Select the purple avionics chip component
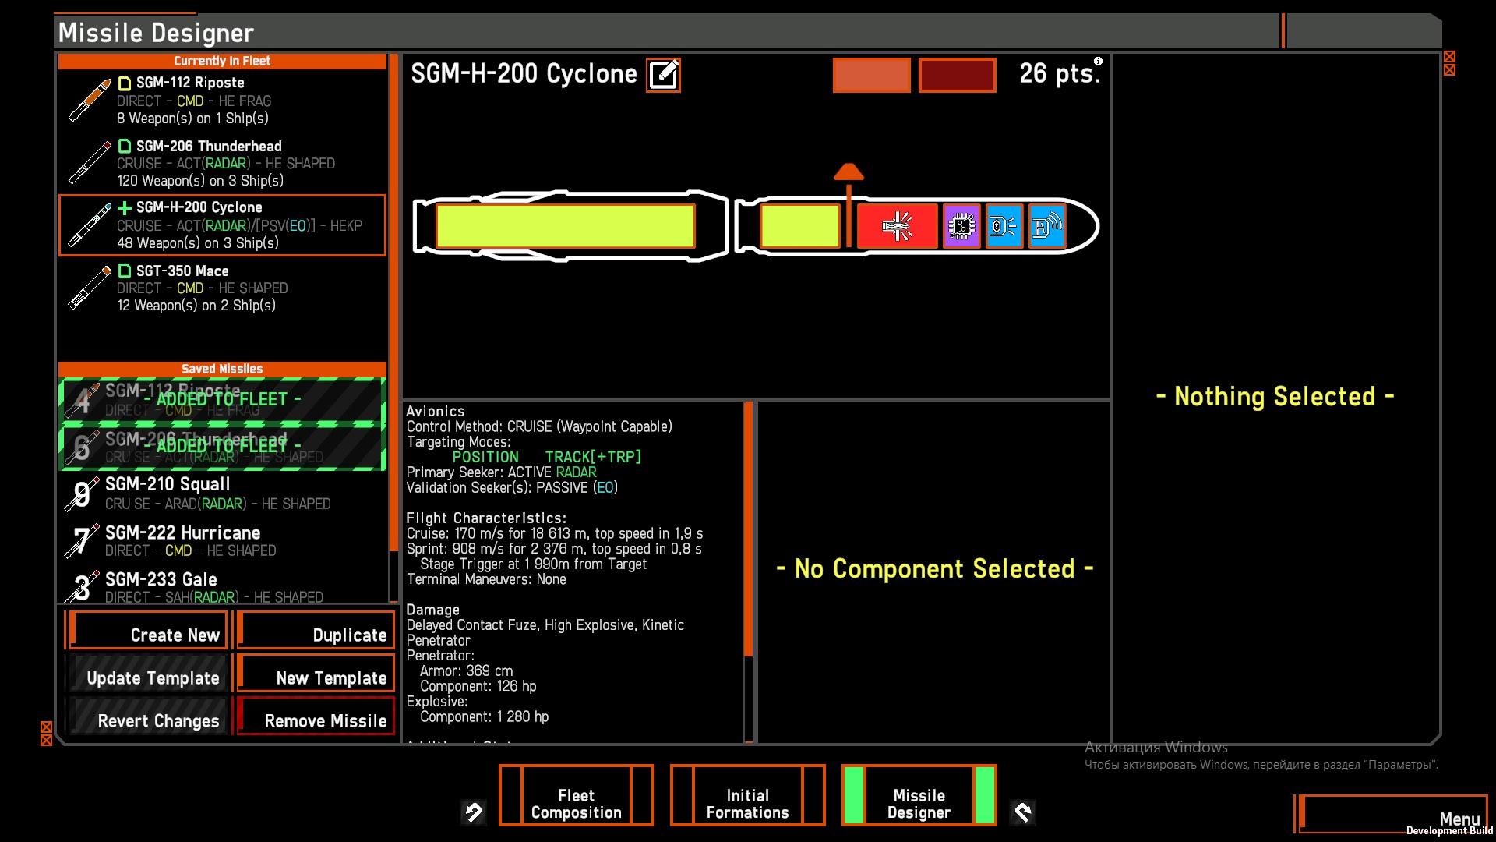 (x=961, y=226)
